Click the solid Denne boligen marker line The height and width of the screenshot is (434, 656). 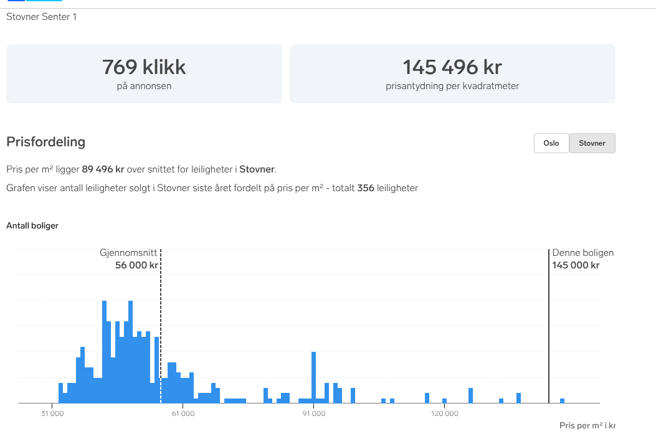[549, 326]
